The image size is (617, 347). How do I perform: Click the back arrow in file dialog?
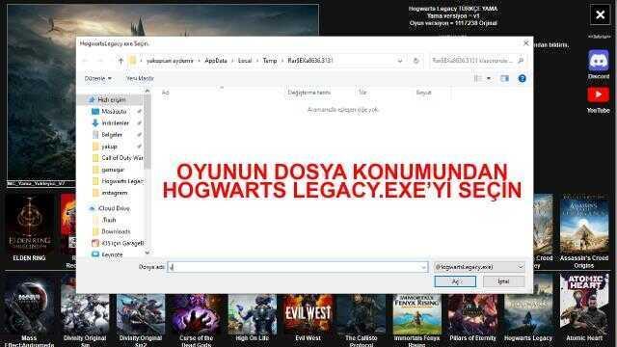[x=85, y=61]
